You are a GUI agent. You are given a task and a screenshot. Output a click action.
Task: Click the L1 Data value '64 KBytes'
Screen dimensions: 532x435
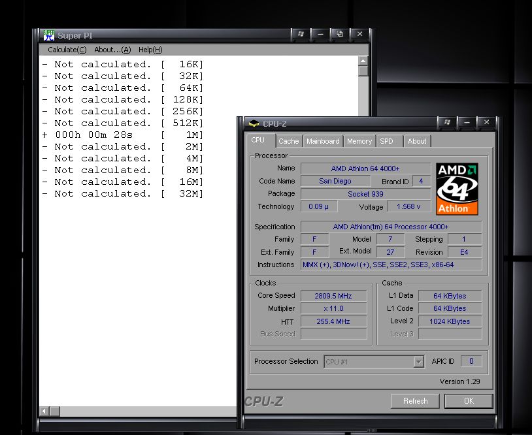pos(450,296)
